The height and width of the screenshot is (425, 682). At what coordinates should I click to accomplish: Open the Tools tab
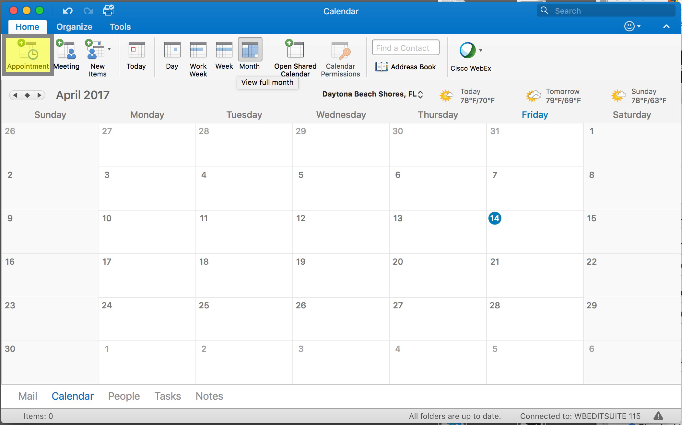[120, 27]
